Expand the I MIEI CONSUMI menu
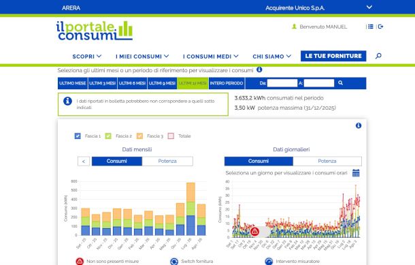The height and width of the screenshot is (265, 415). [x=142, y=57]
